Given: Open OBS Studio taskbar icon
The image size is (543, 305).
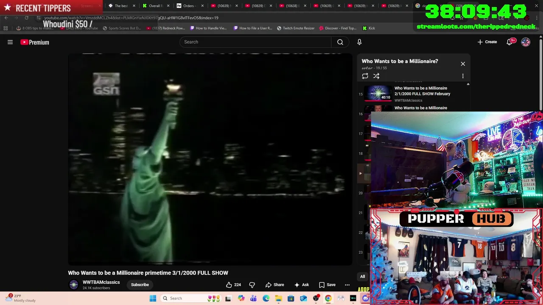Looking at the screenshot, I should (x=316, y=298).
